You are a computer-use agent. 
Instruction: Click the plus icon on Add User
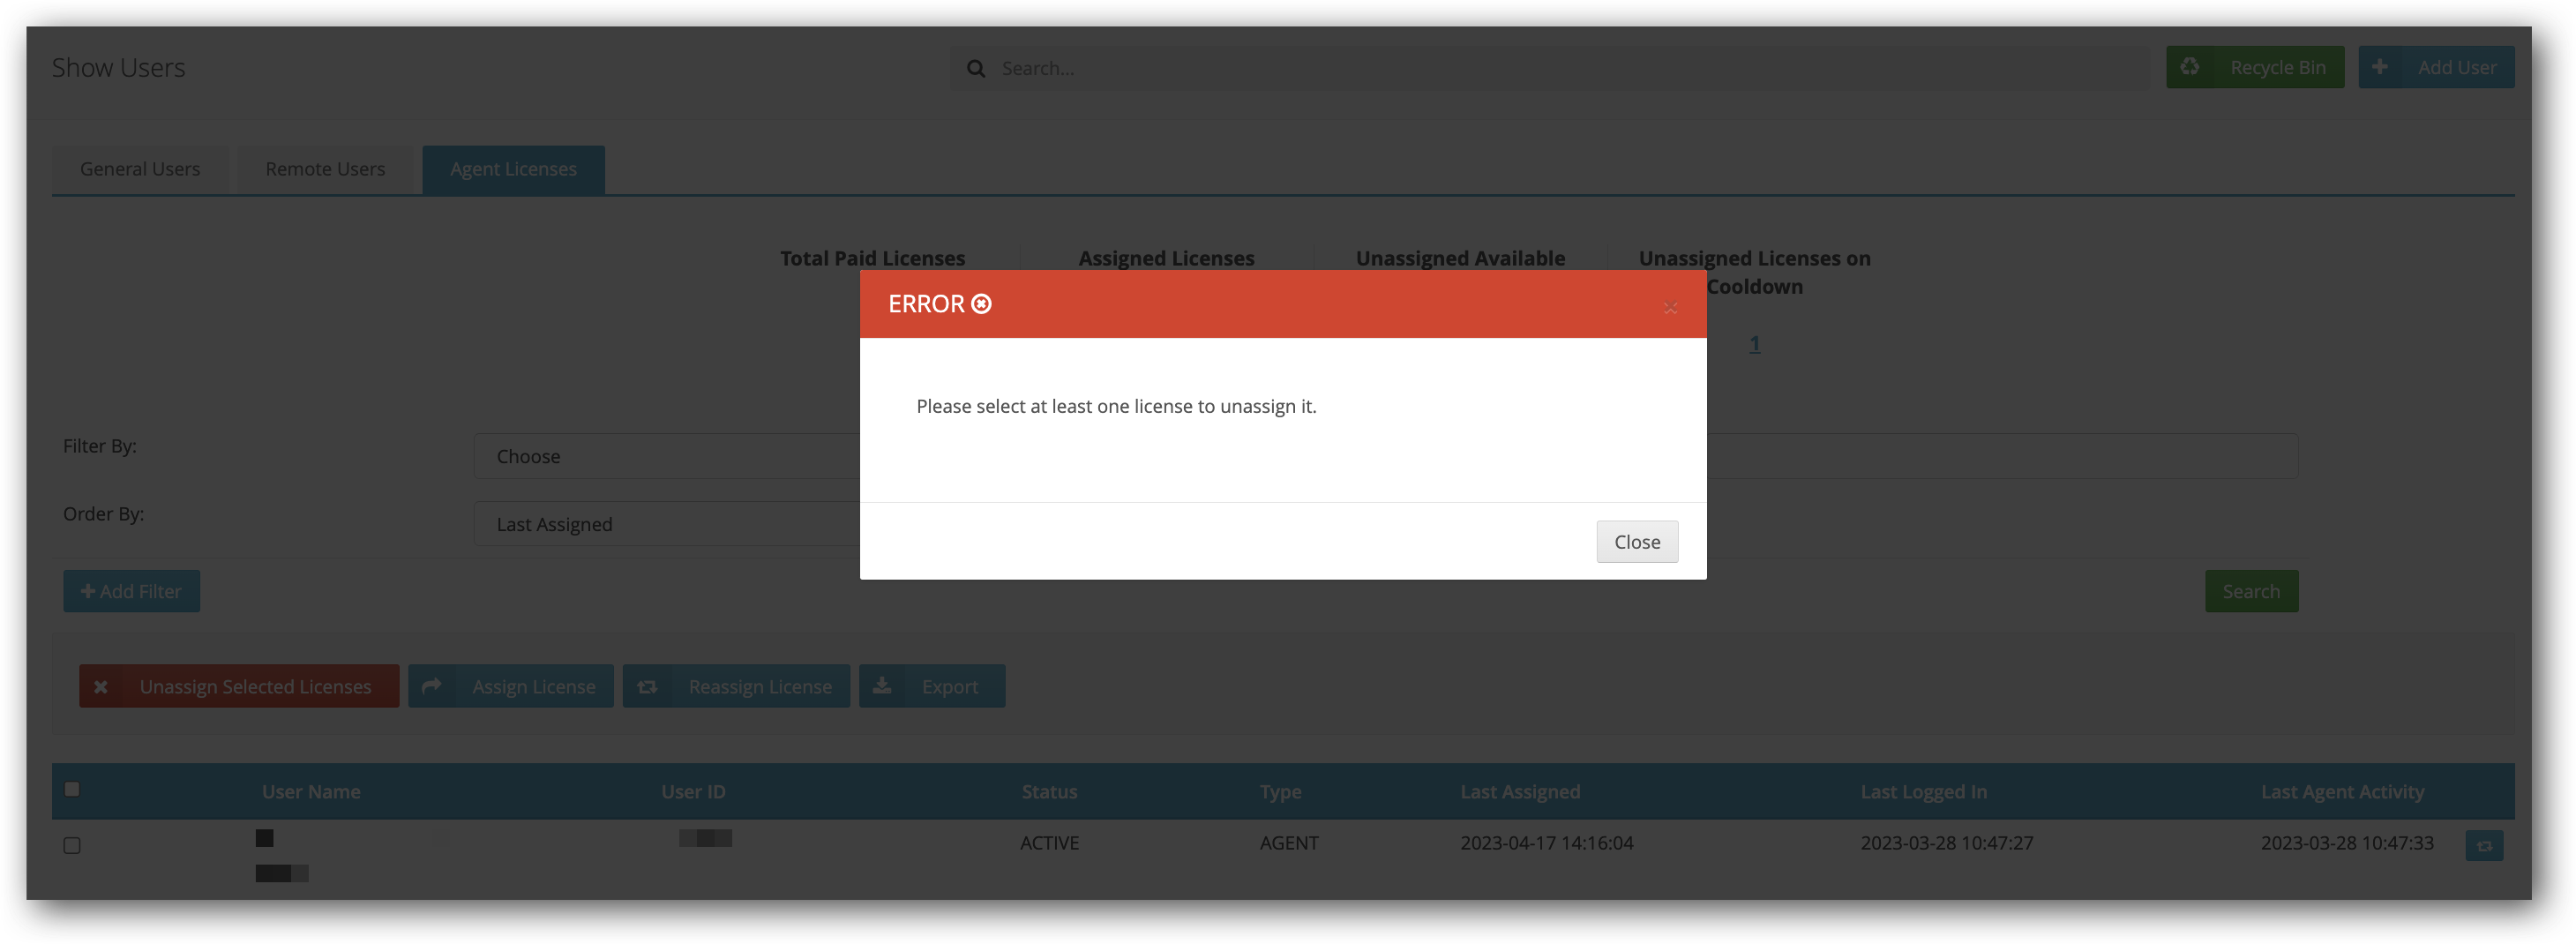coord(2380,67)
